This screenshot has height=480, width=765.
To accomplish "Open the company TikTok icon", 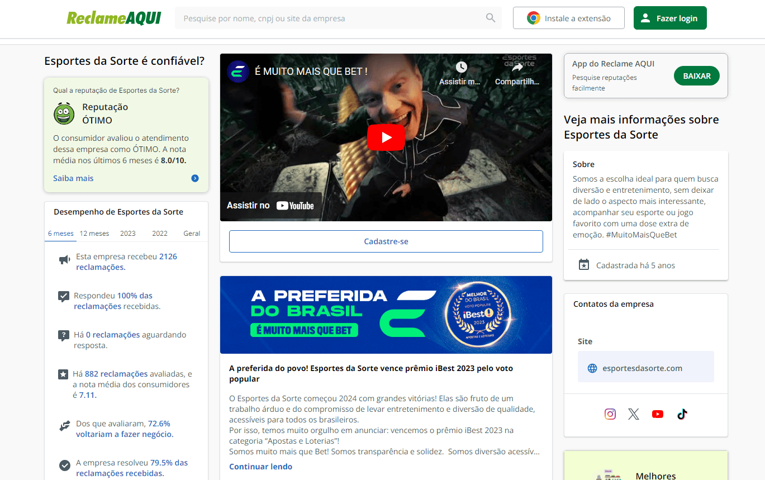I will [x=682, y=414].
